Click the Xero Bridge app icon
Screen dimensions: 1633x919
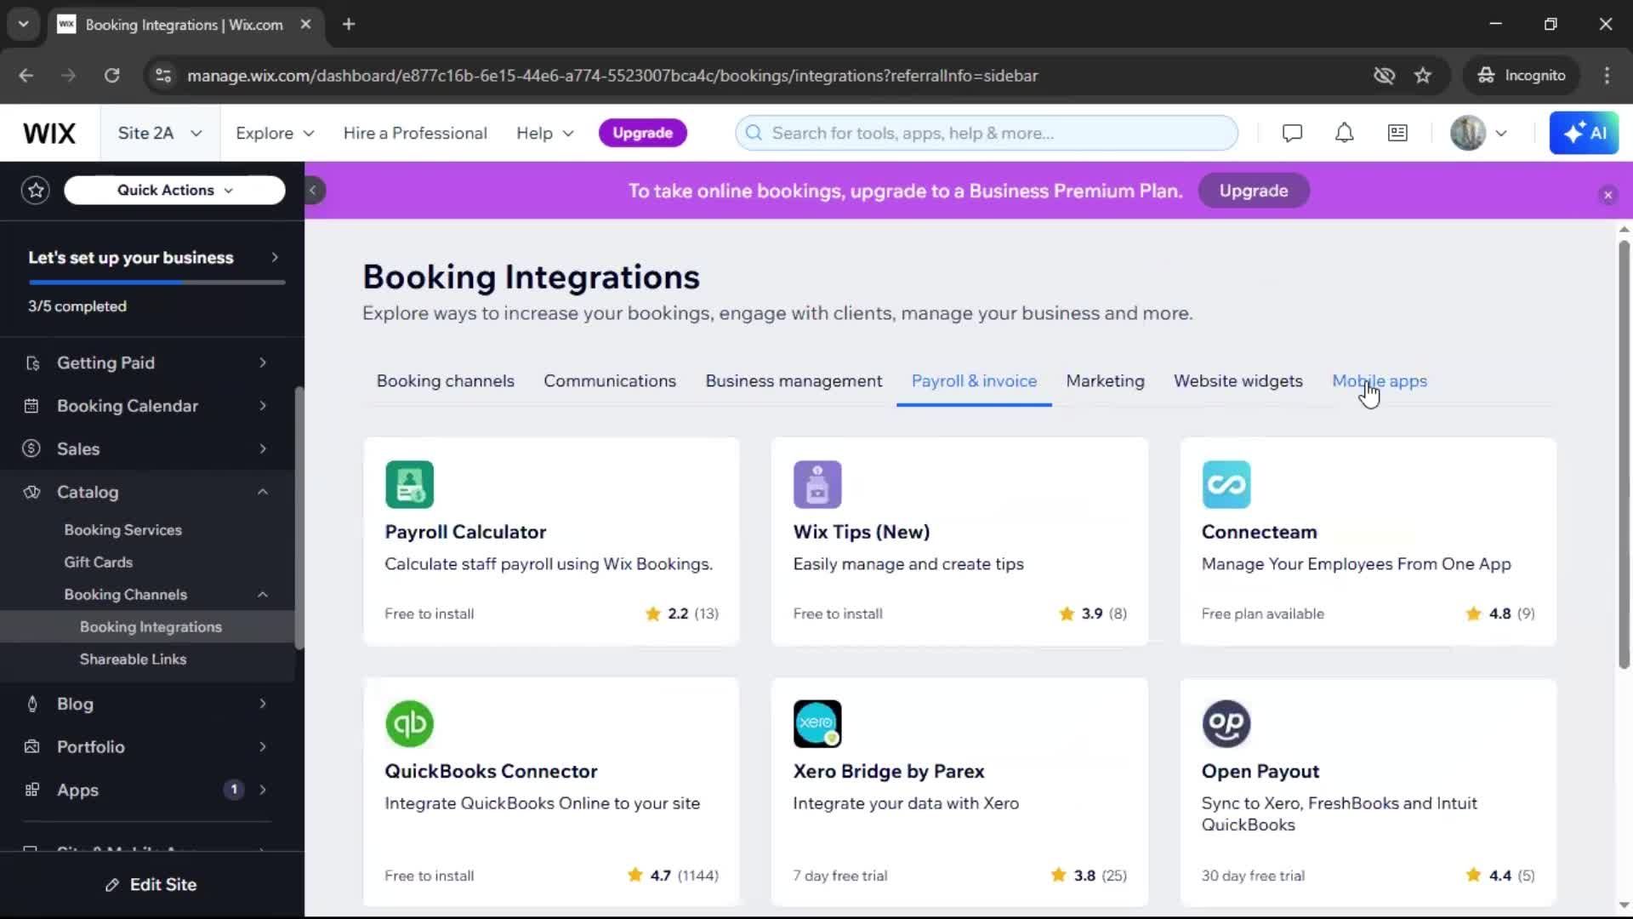pos(817,723)
